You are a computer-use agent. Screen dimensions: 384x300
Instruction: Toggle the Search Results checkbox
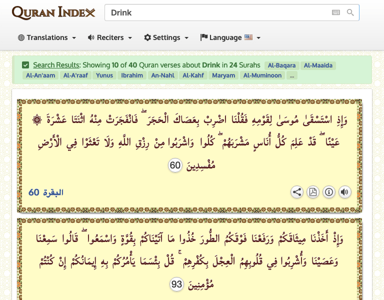[x=25, y=65]
